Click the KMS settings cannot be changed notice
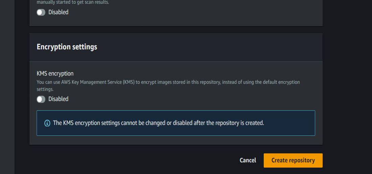 158,123
